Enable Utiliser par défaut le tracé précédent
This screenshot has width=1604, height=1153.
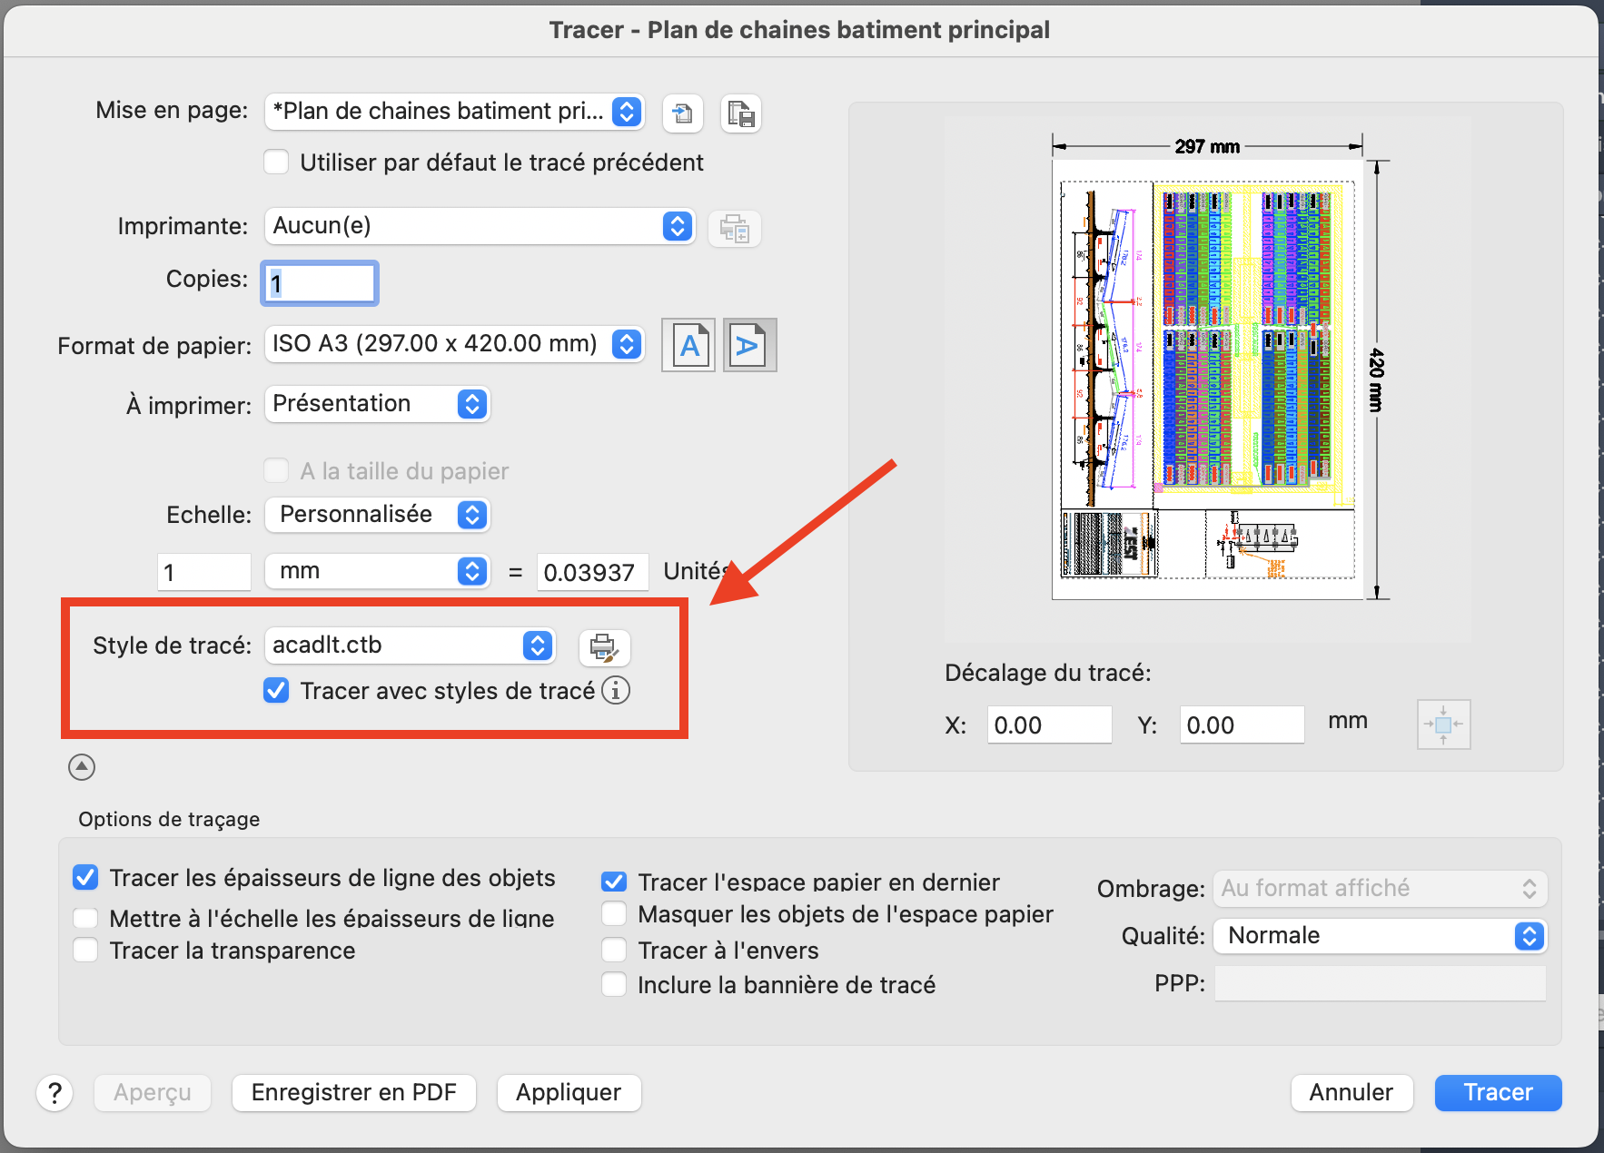click(x=276, y=163)
